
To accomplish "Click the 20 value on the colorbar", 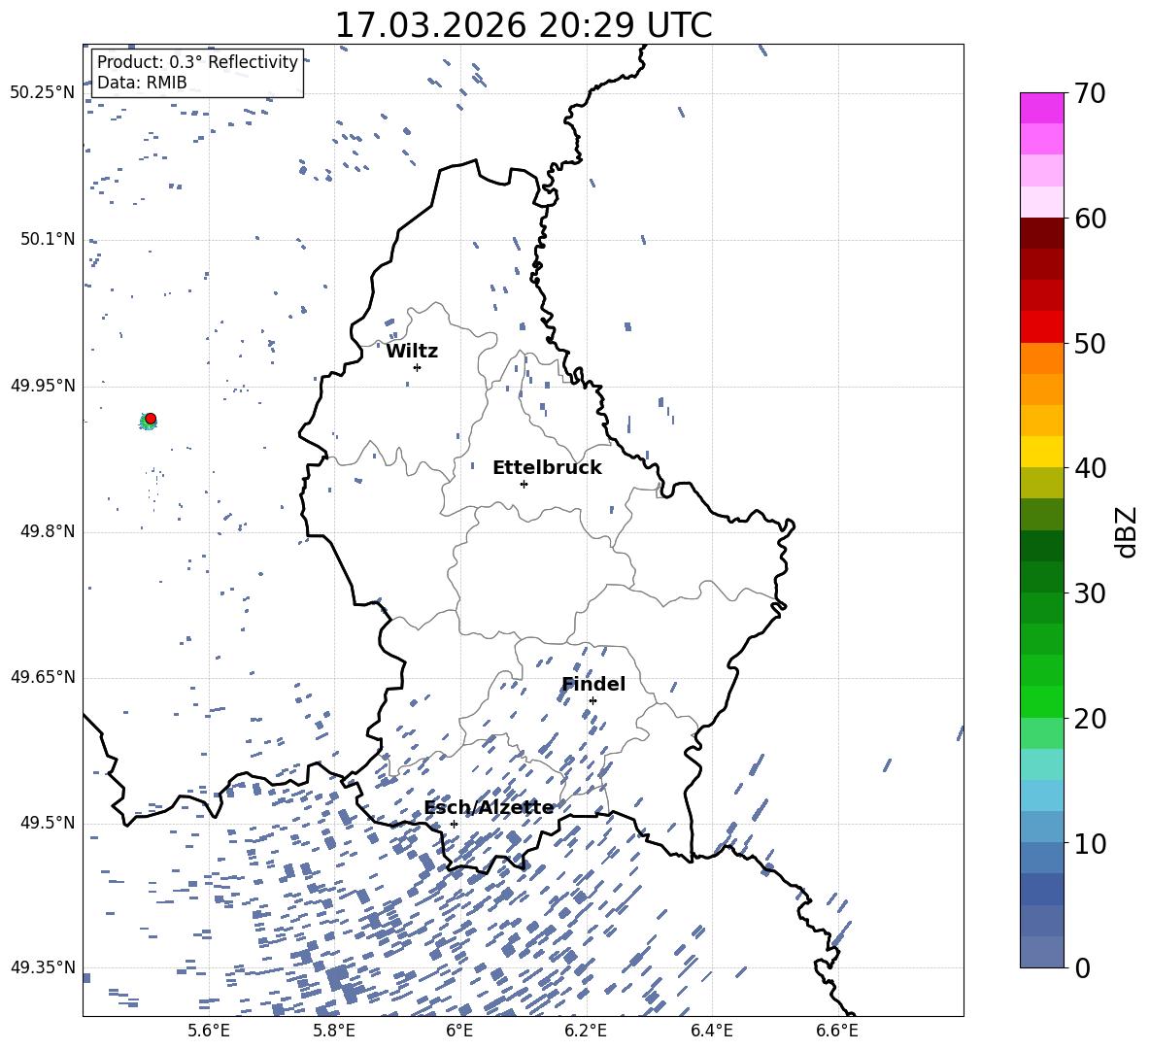I will coord(1089,719).
